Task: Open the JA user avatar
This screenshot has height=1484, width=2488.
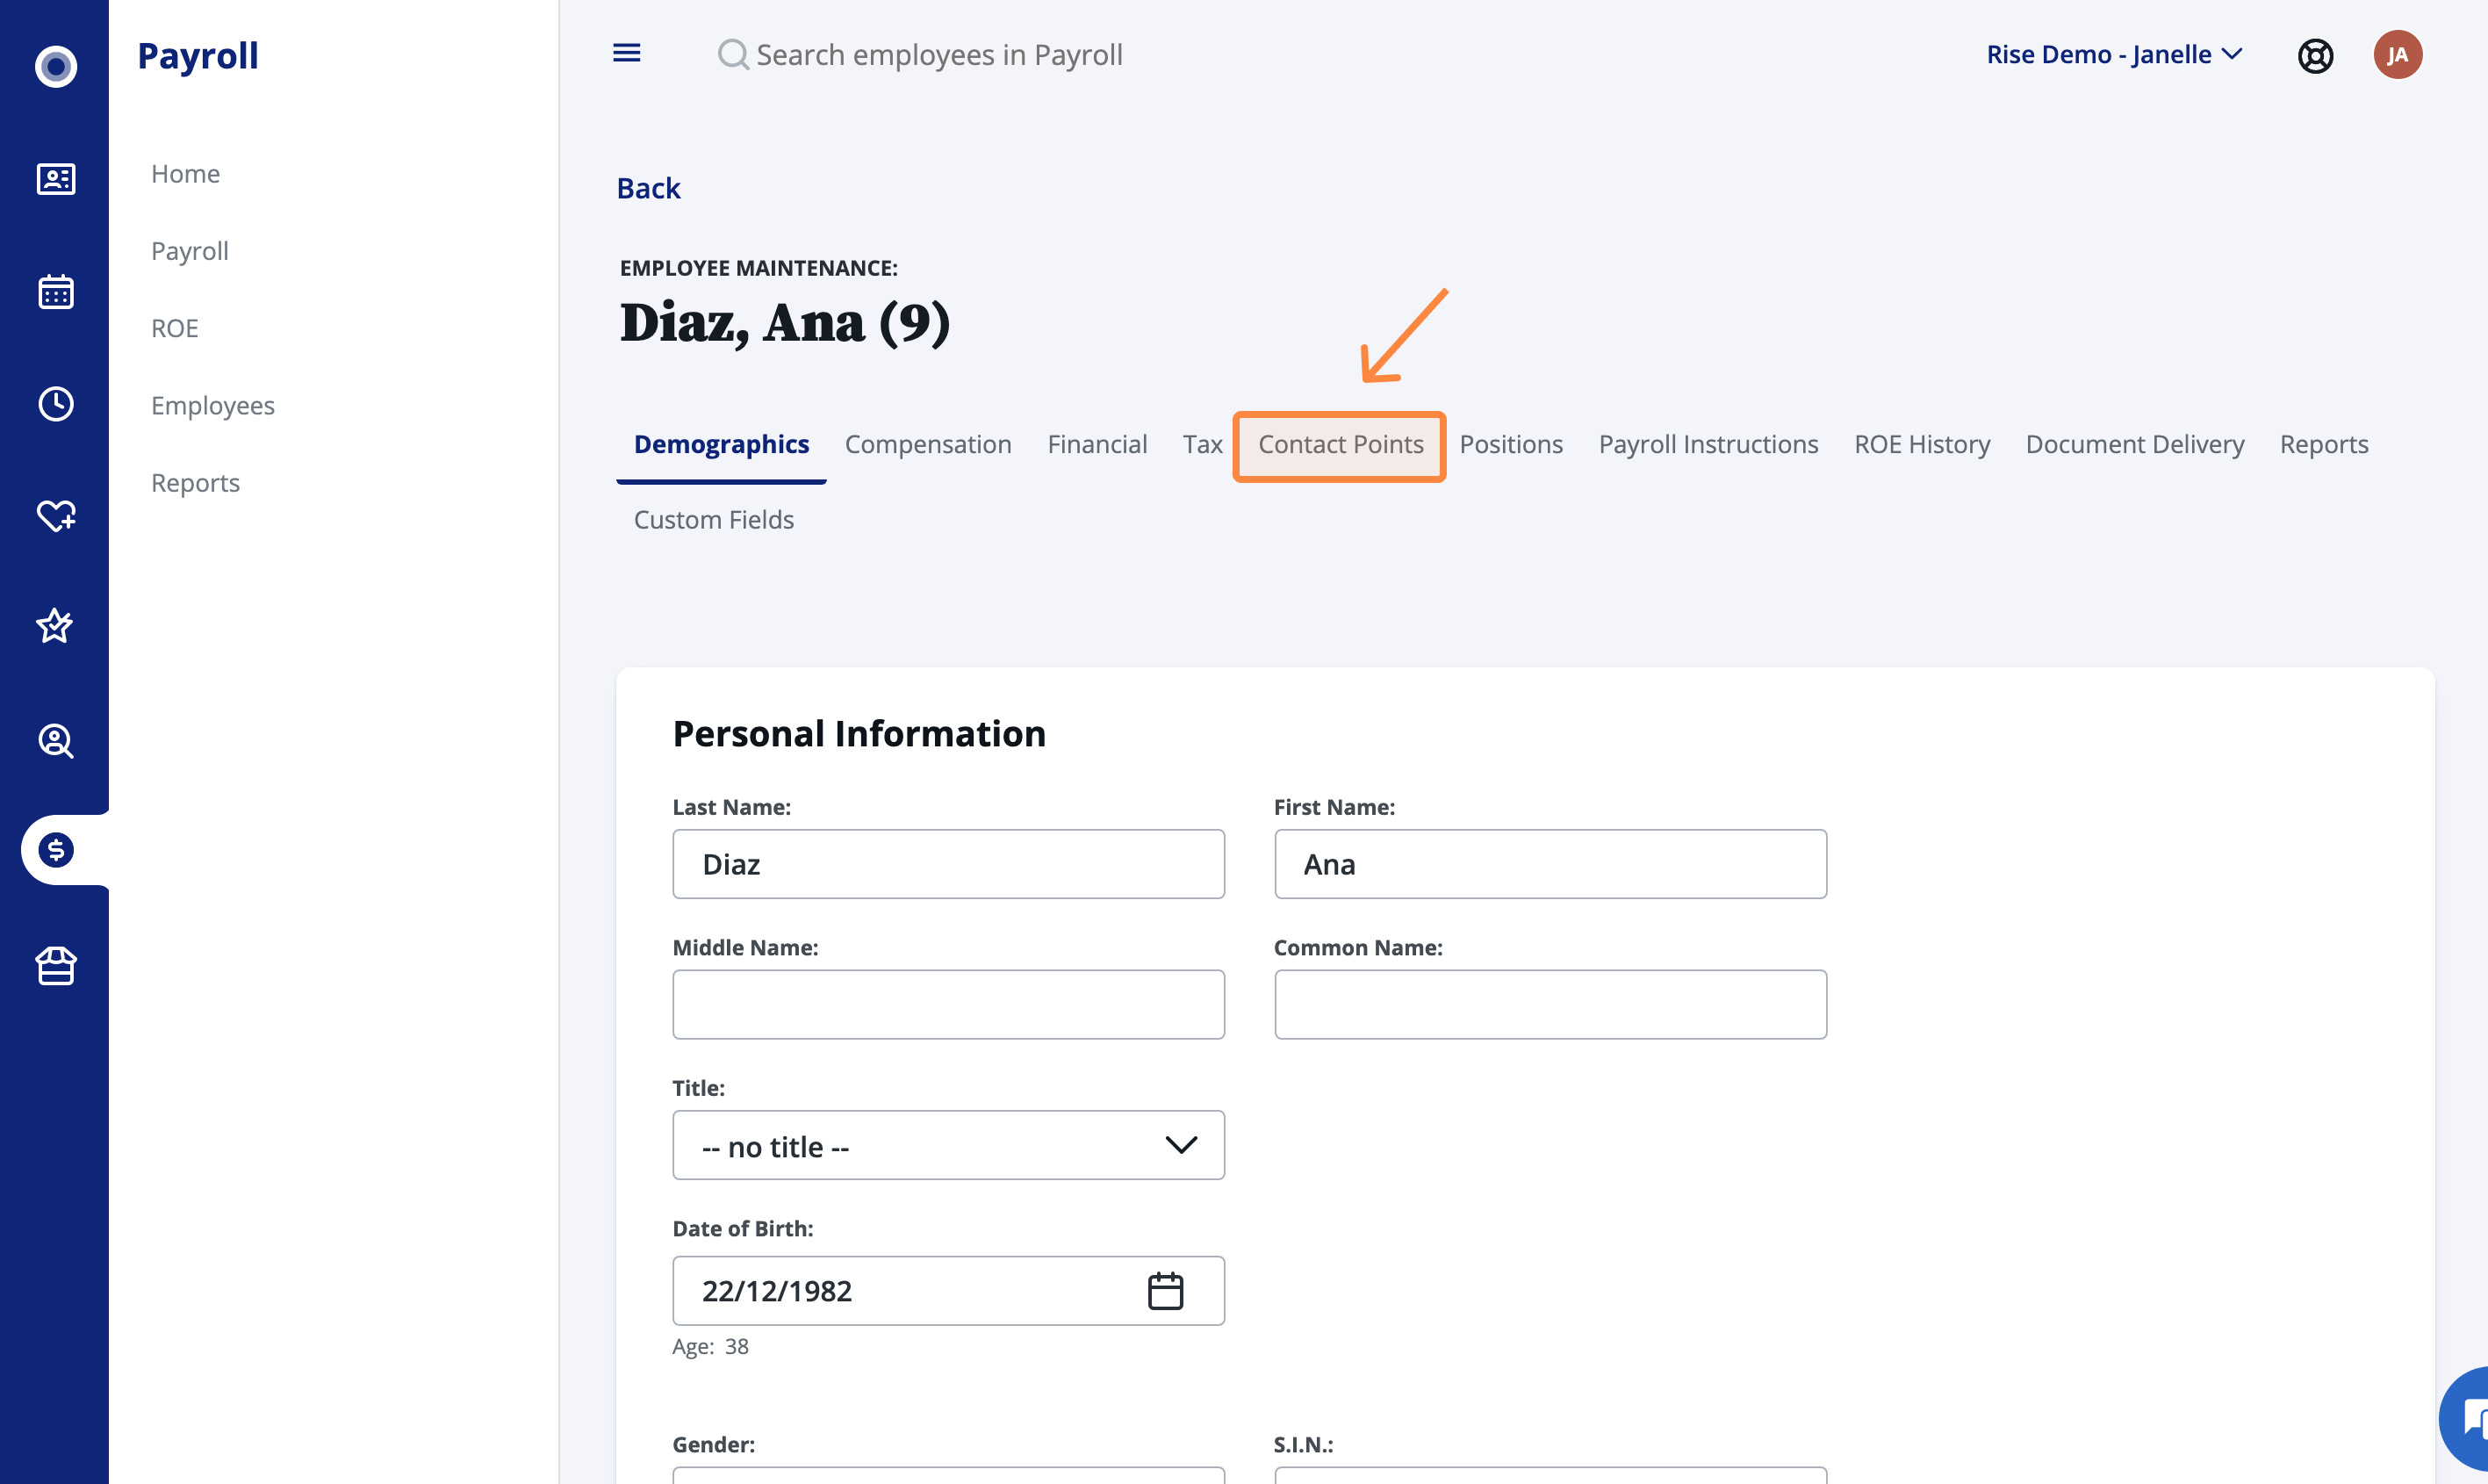Action: point(2398,54)
